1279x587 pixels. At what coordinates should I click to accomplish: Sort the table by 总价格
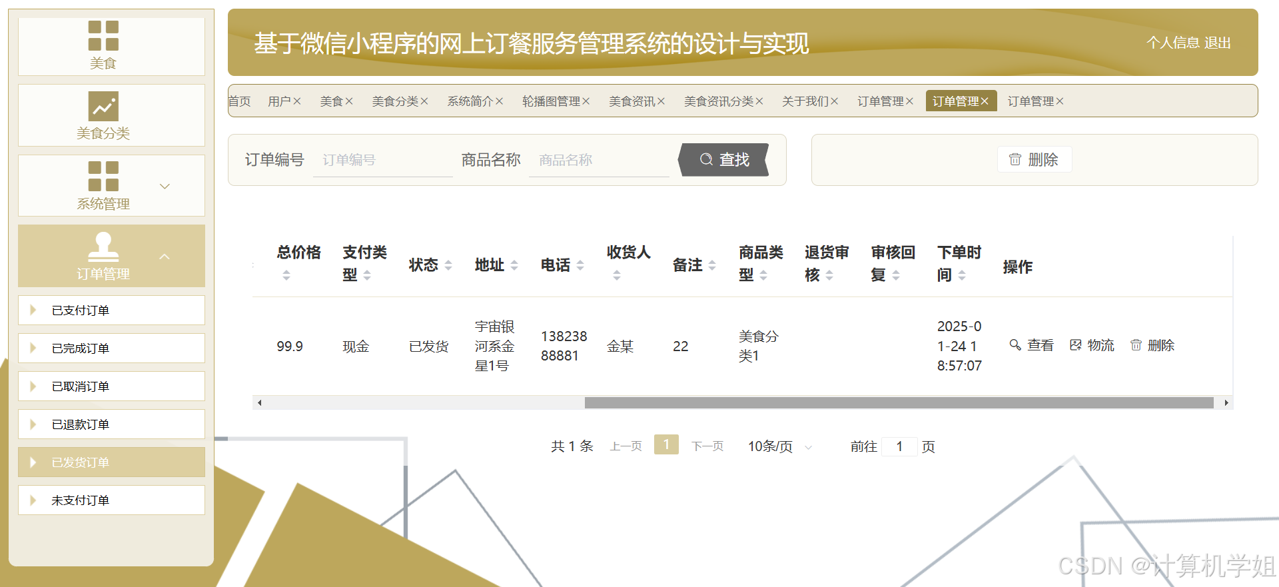coord(286,275)
